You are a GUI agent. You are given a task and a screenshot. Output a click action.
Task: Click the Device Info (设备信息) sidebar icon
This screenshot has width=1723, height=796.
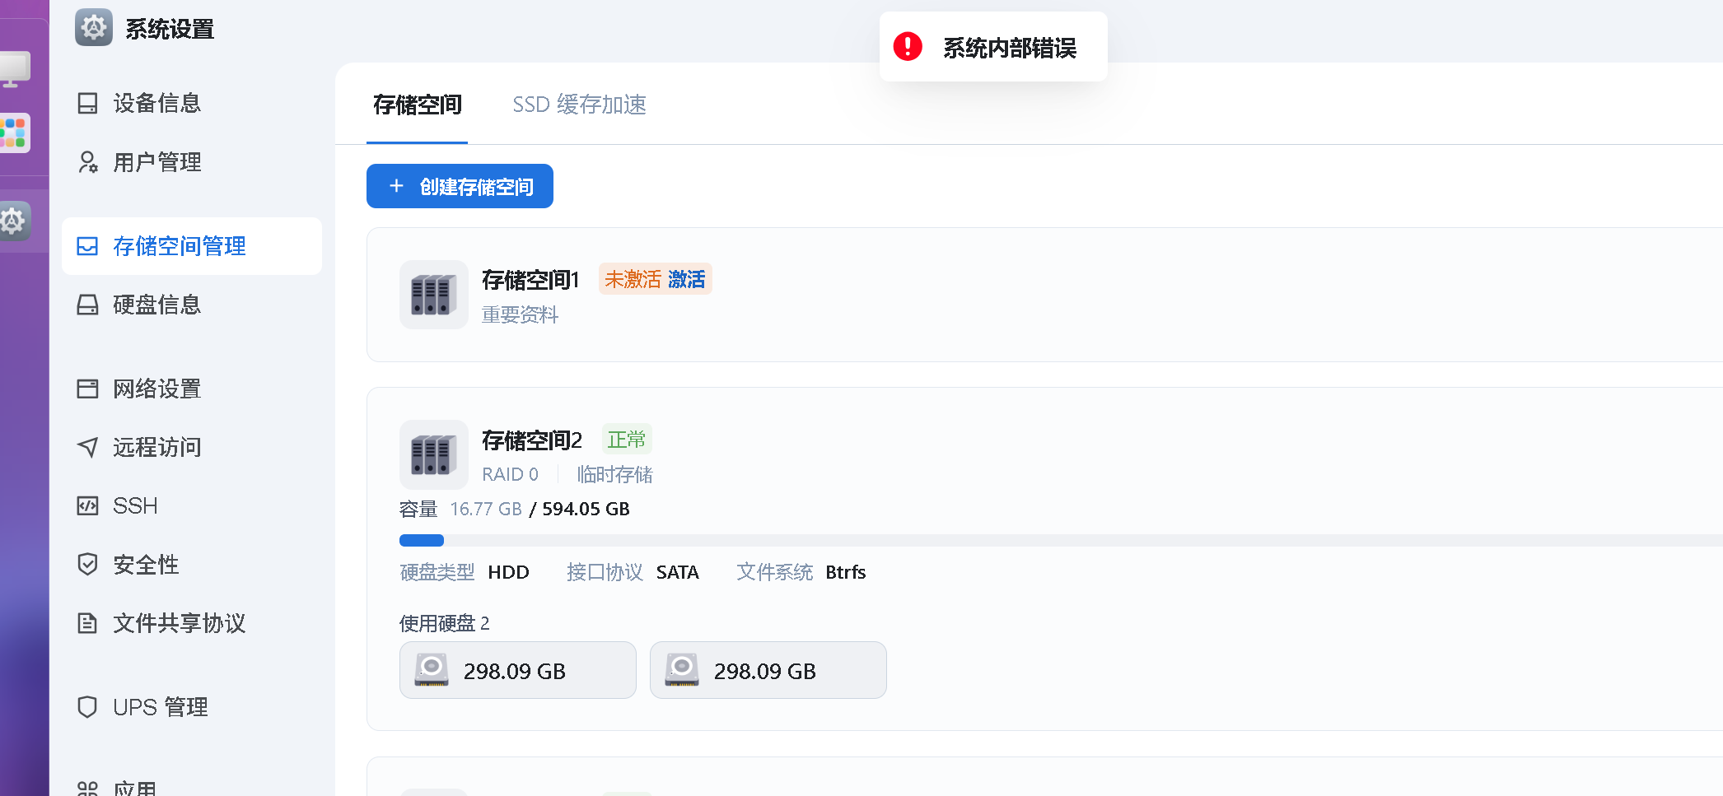point(87,103)
